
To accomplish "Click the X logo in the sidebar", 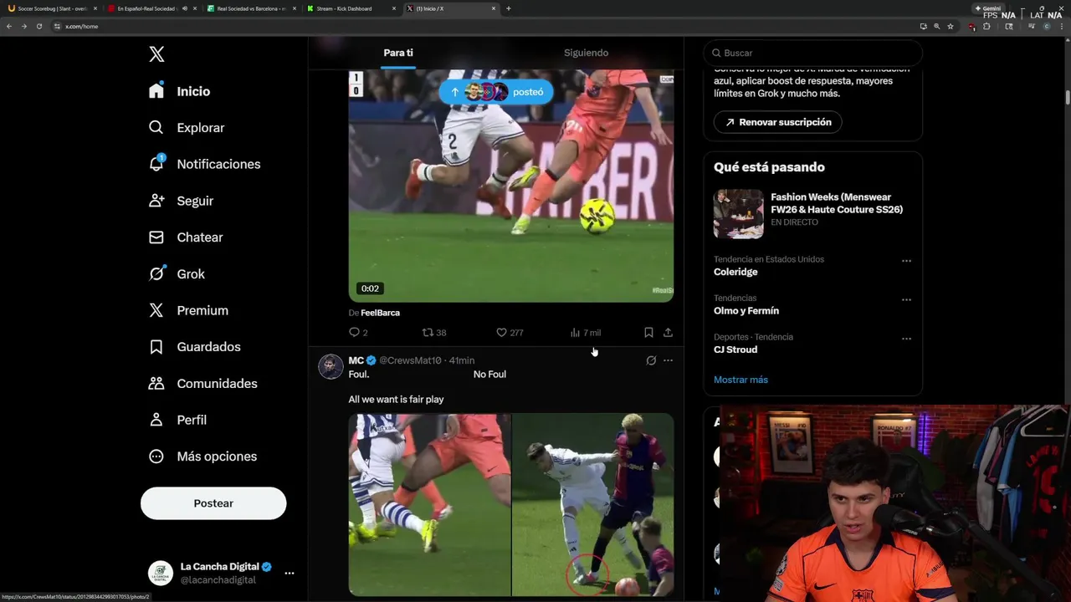I will 156,54.
